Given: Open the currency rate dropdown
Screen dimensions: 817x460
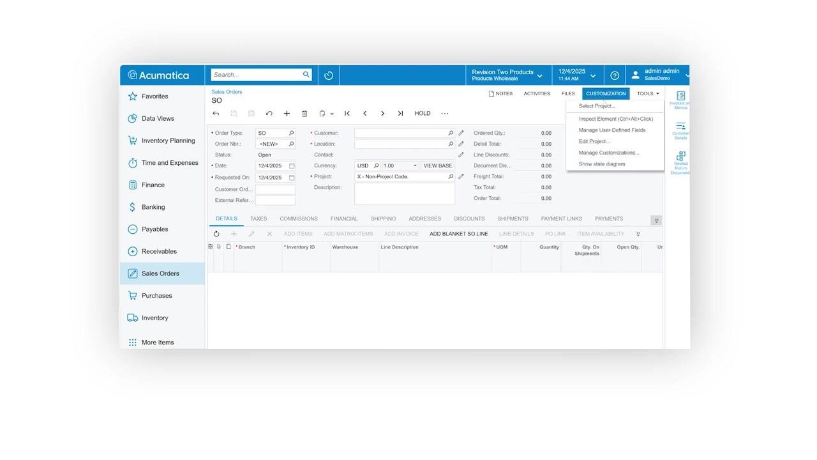Looking at the screenshot, I should [x=415, y=166].
